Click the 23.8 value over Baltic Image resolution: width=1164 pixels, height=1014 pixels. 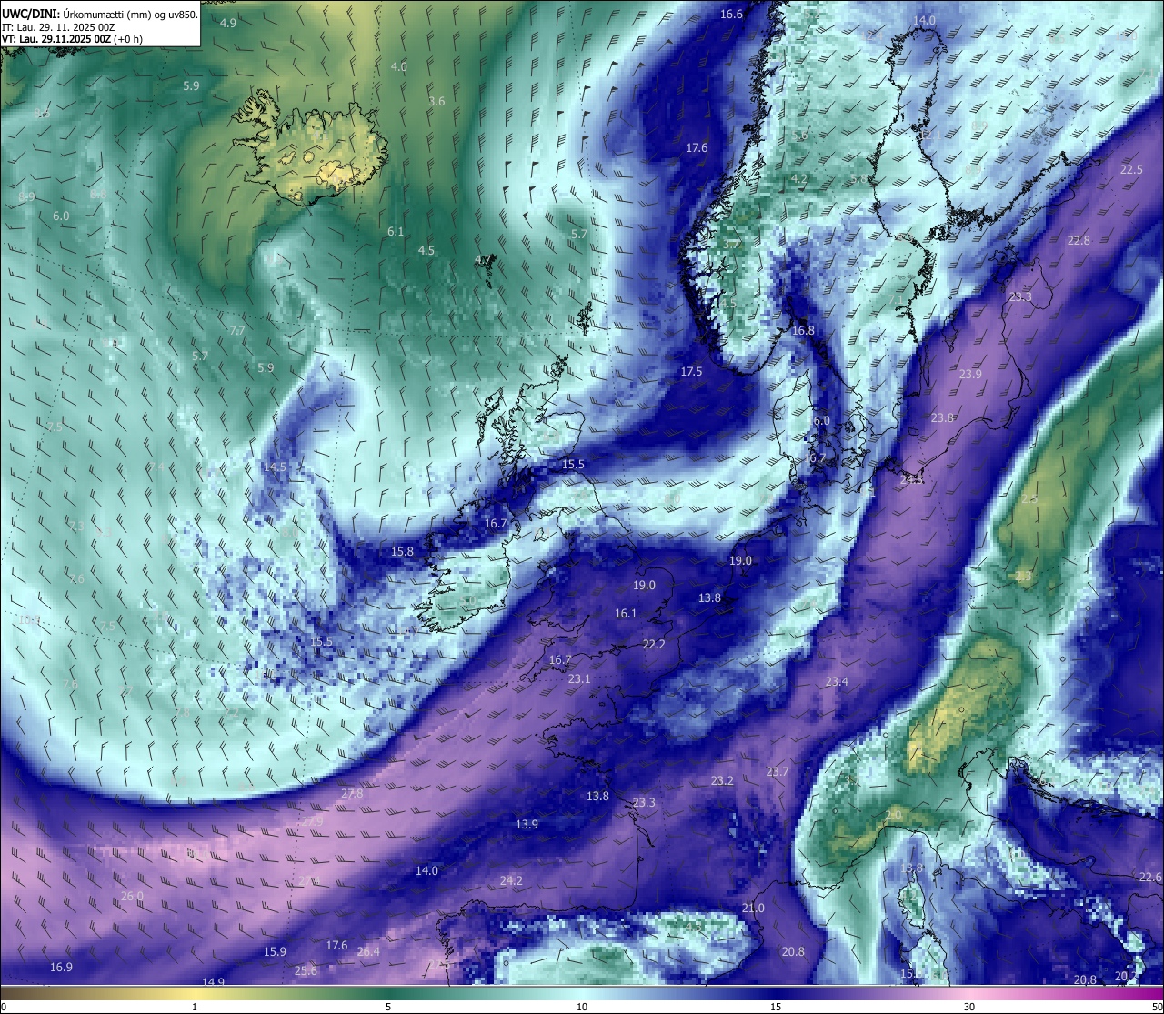coord(942,418)
